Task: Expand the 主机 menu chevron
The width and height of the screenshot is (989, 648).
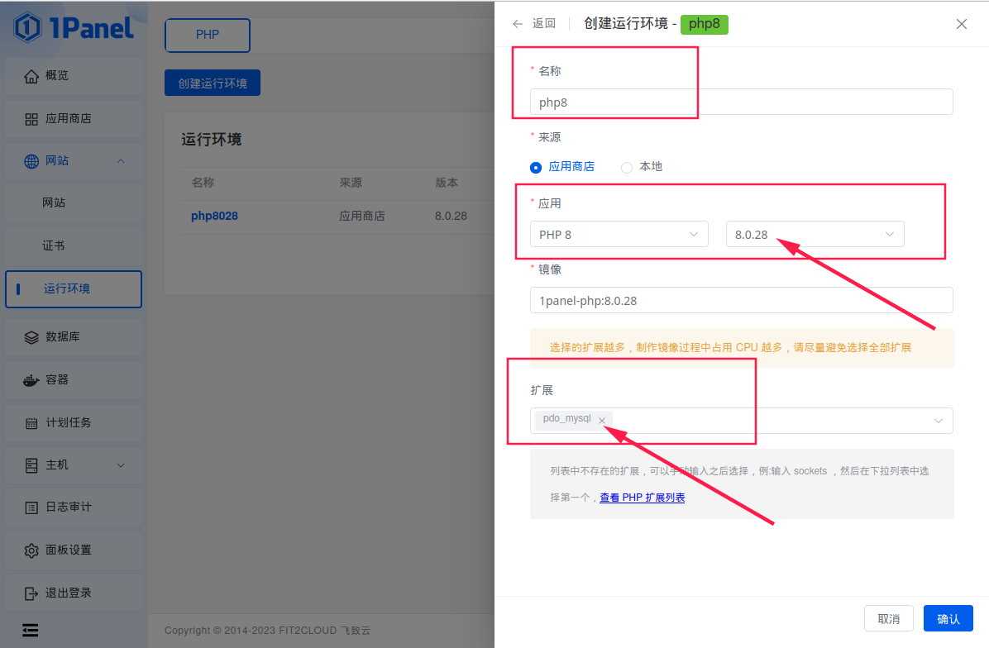Action: click(121, 465)
